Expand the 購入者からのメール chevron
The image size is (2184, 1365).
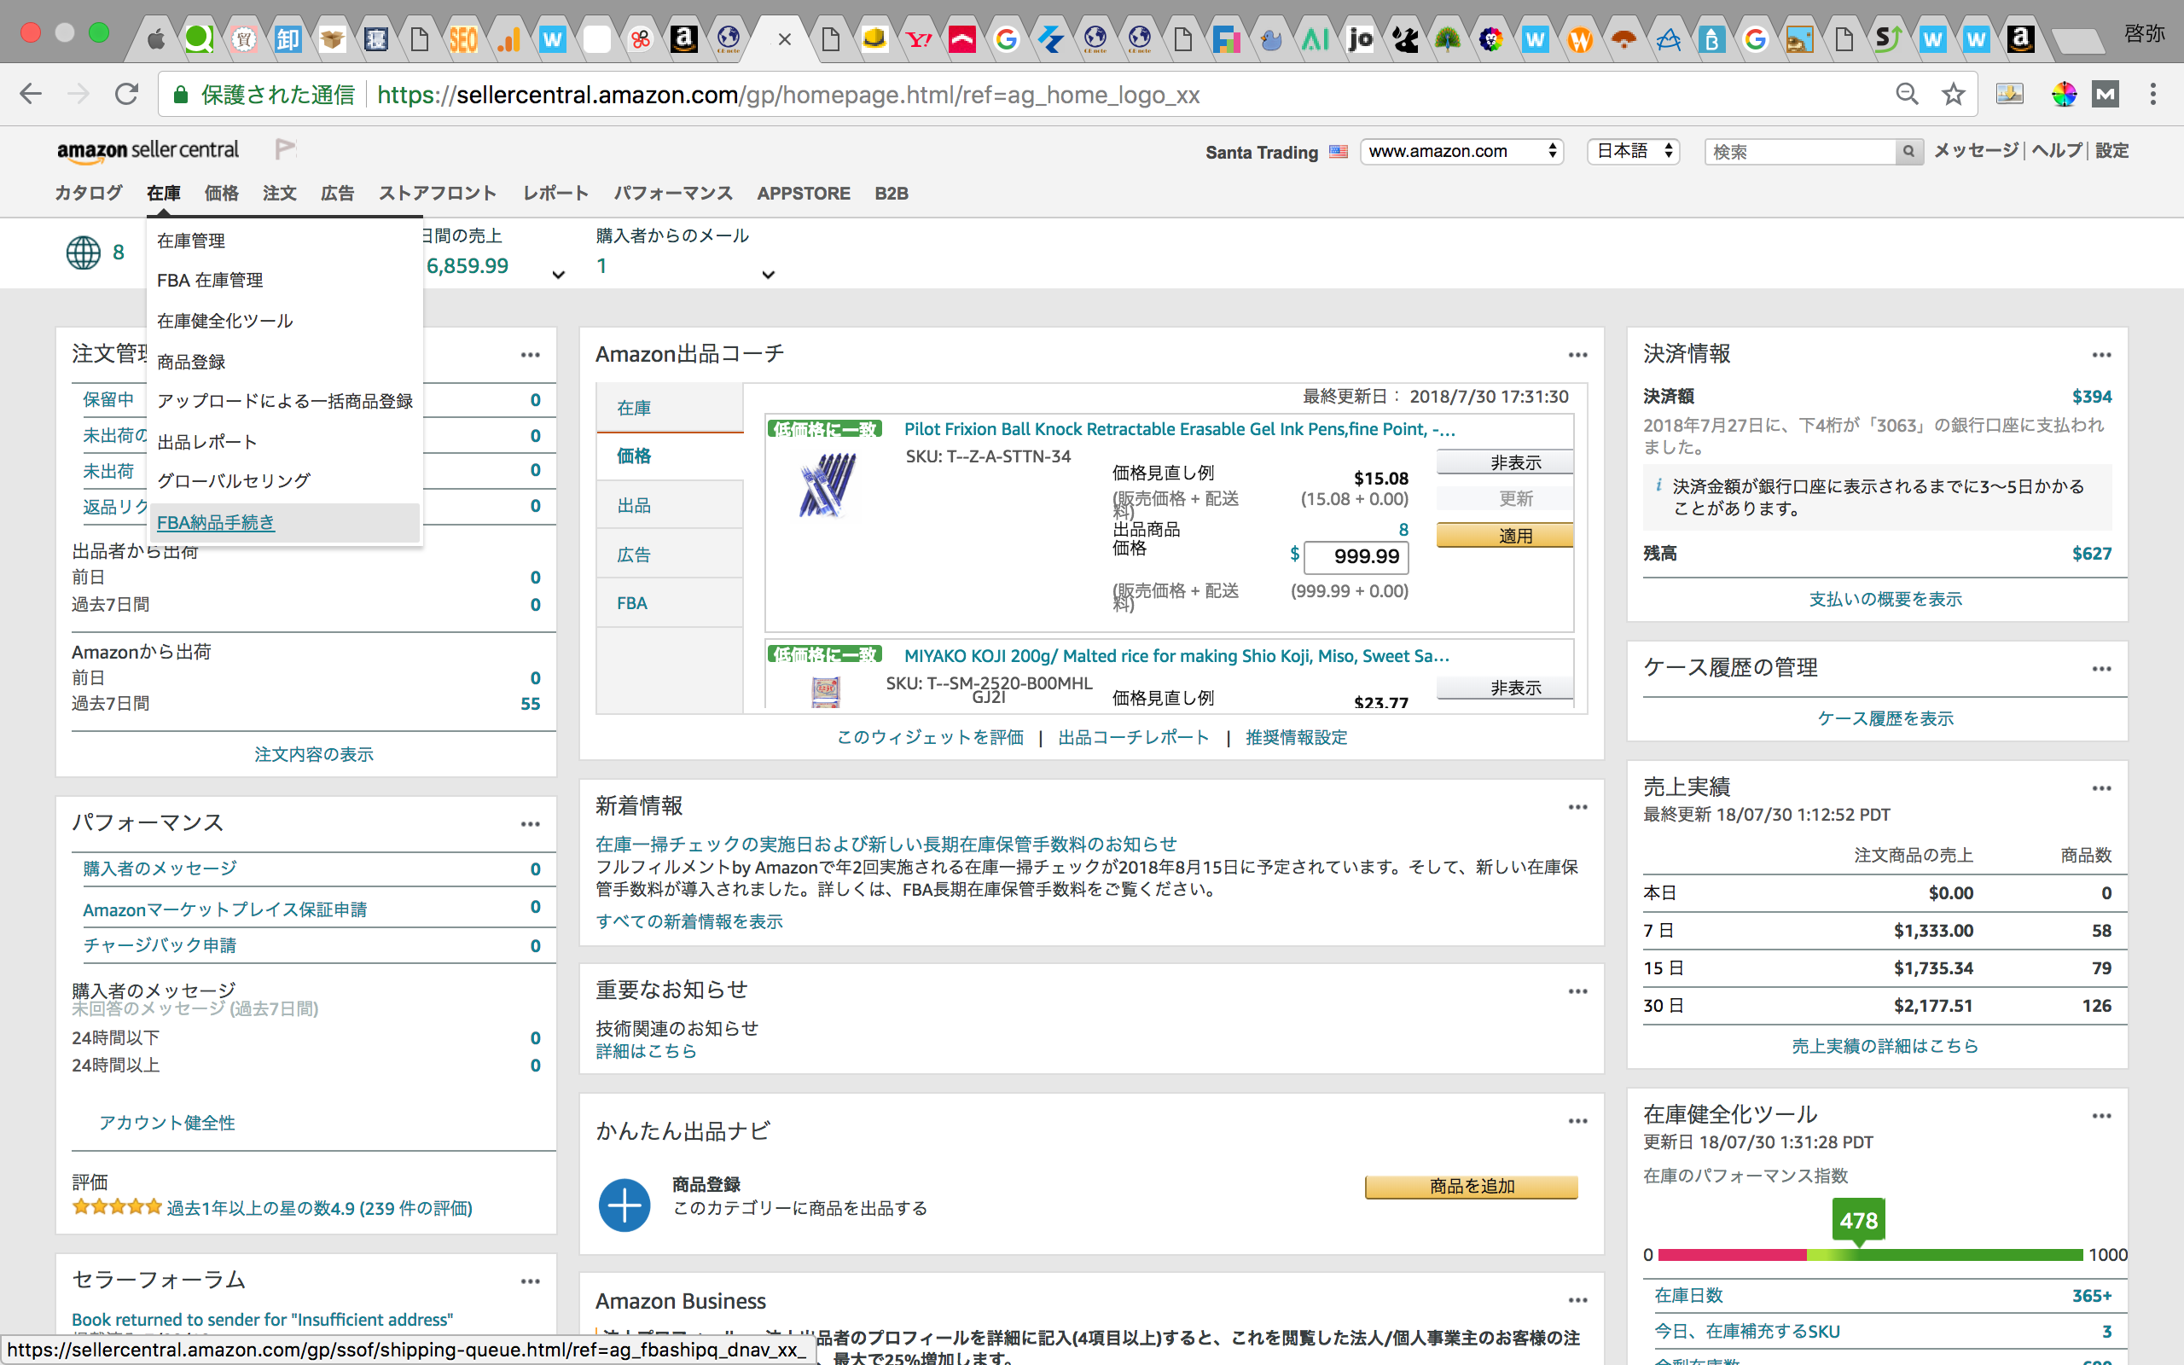tap(768, 275)
